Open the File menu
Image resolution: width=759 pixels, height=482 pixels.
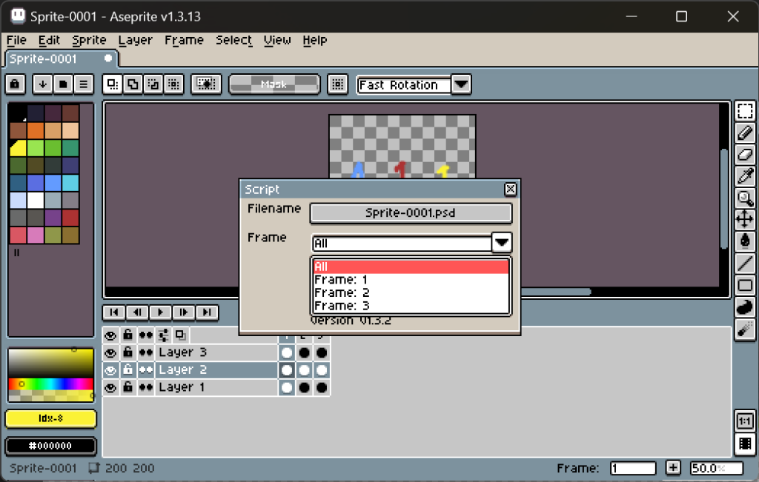[16, 40]
